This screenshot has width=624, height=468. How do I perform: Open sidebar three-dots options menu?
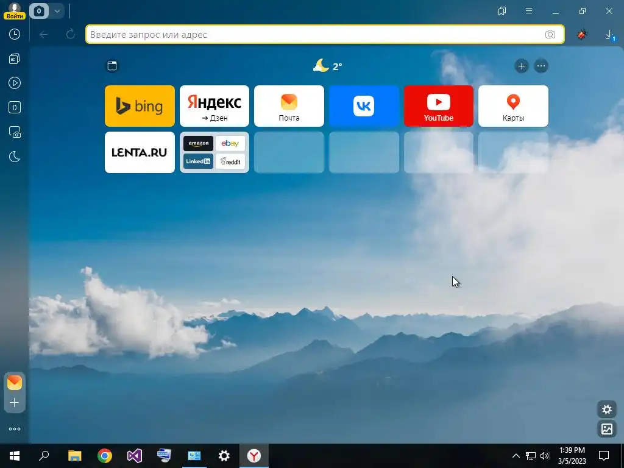pos(15,429)
